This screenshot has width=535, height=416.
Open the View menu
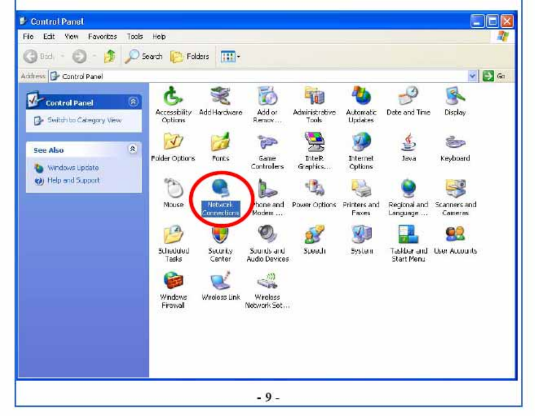click(x=71, y=36)
